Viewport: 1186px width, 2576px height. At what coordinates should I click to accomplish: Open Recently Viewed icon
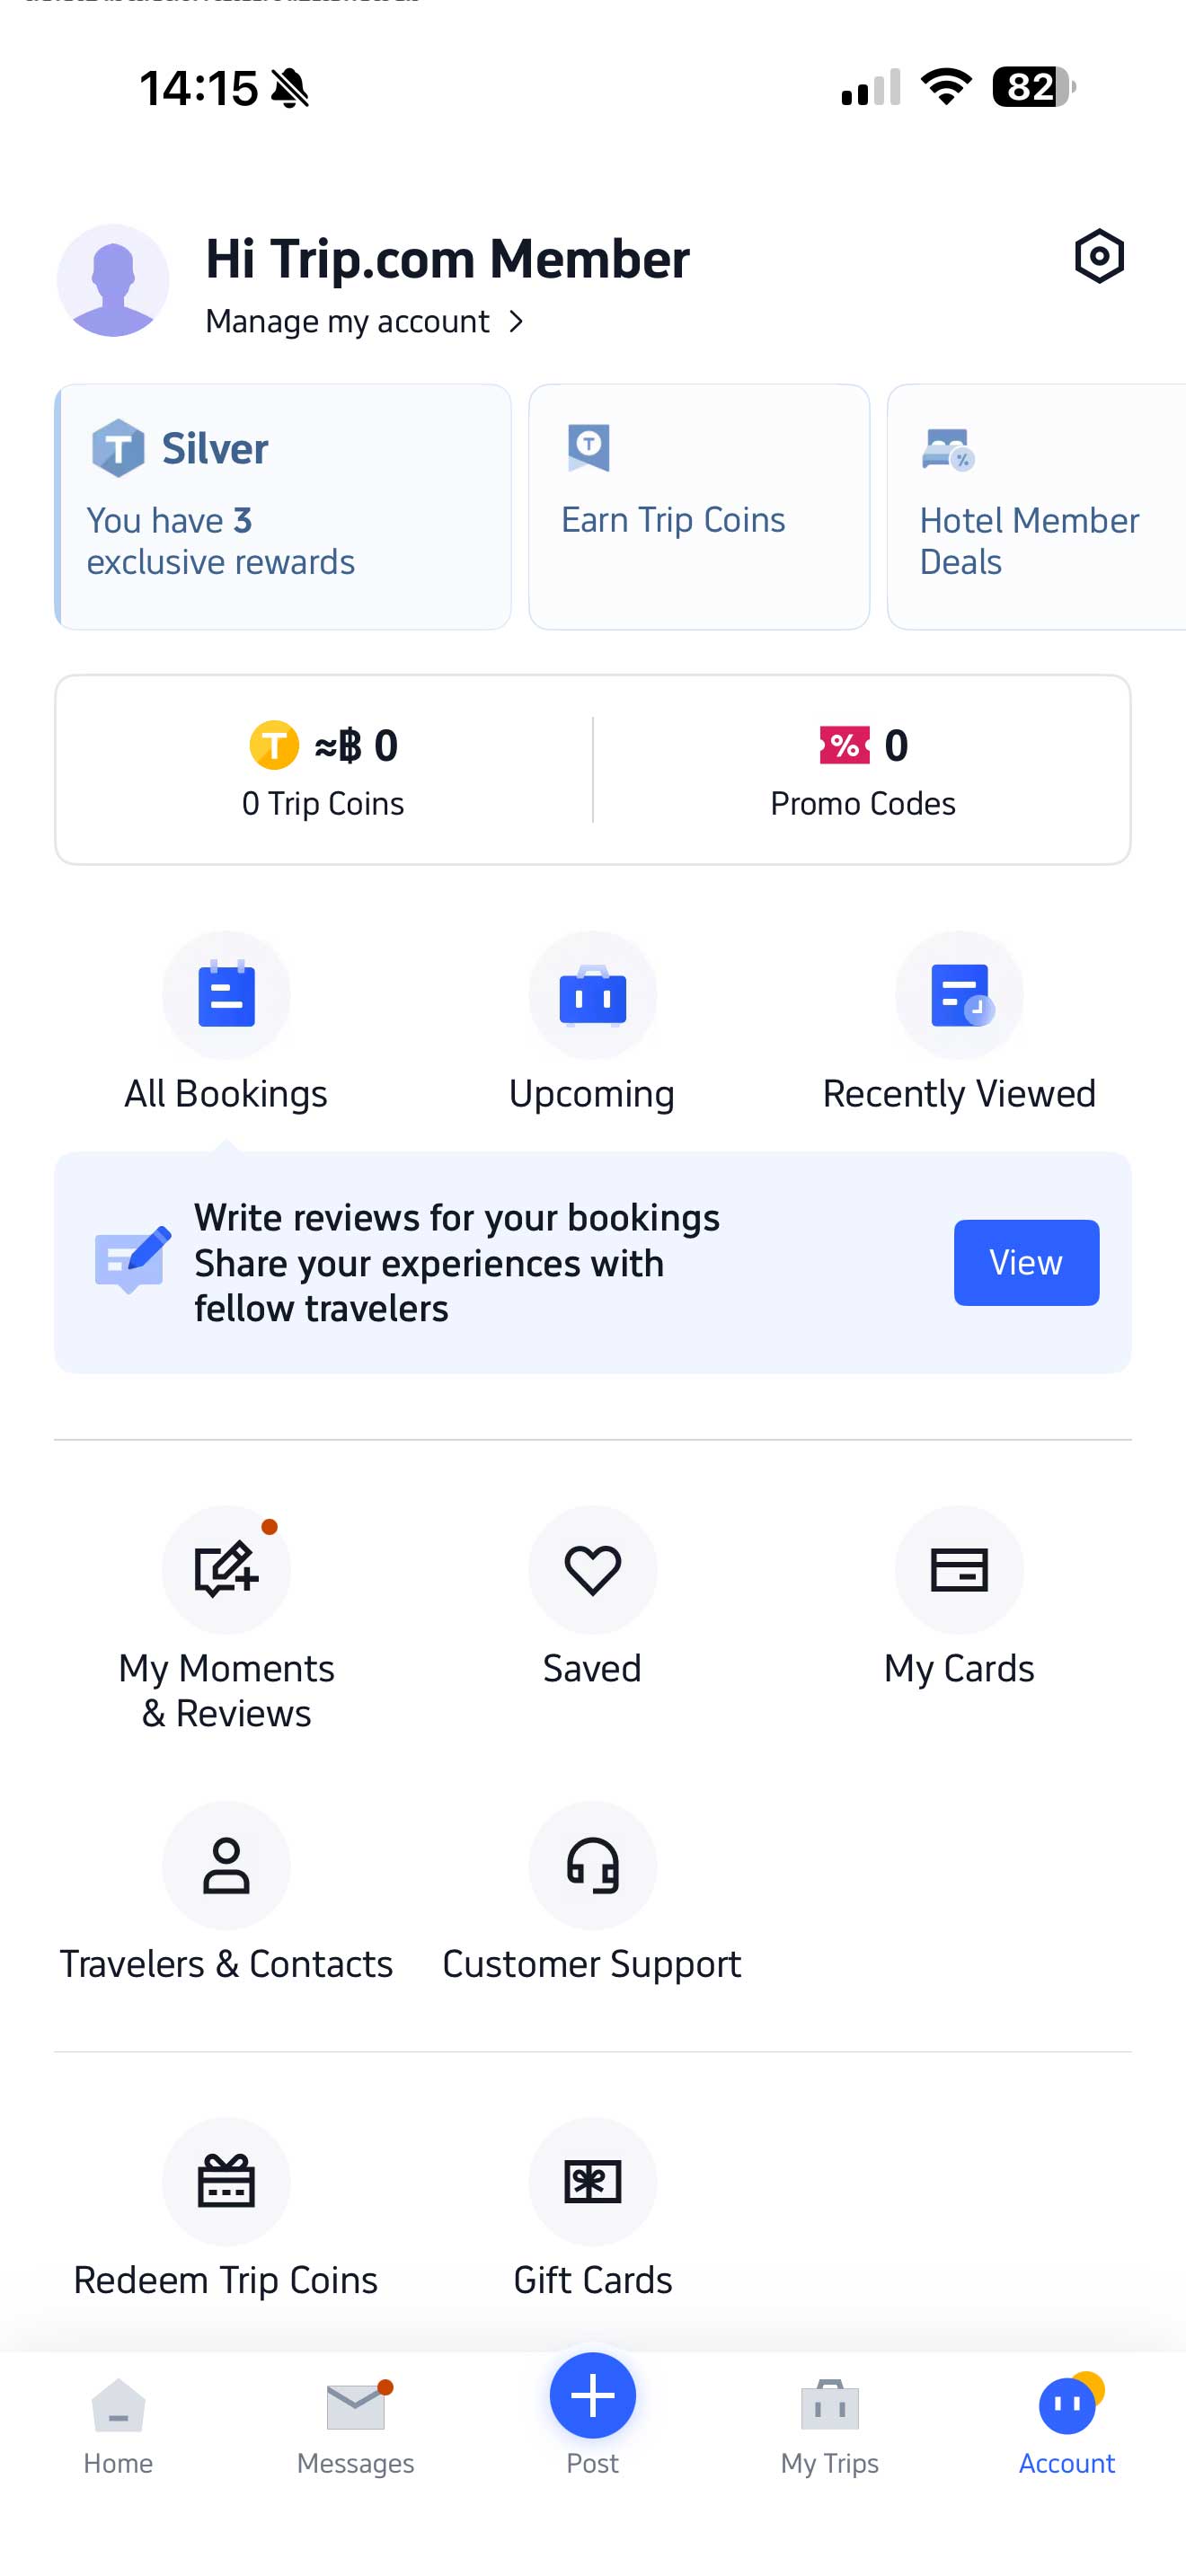[x=958, y=996]
